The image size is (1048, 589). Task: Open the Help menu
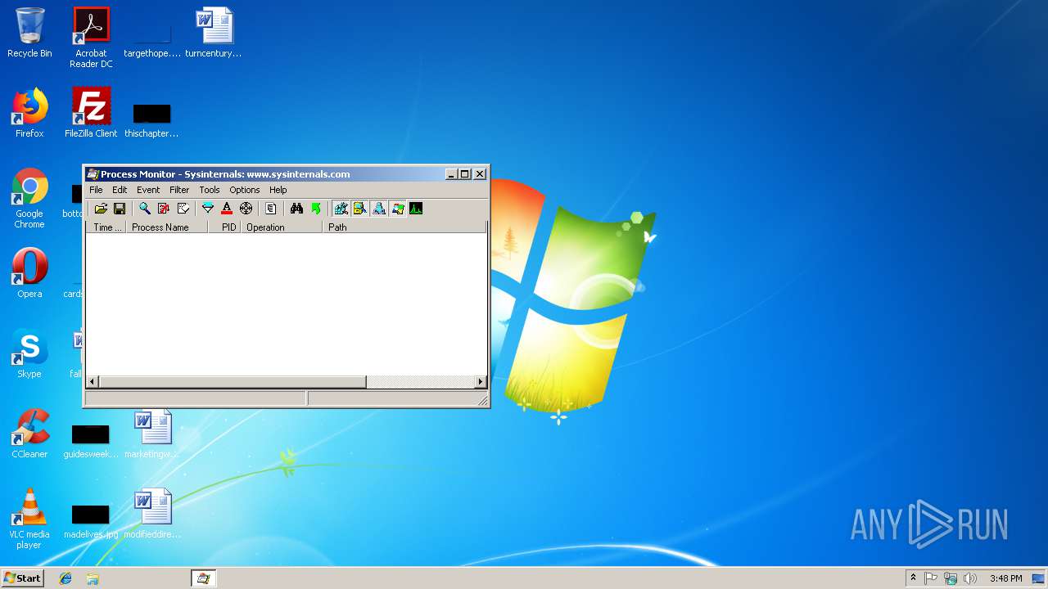tap(278, 190)
